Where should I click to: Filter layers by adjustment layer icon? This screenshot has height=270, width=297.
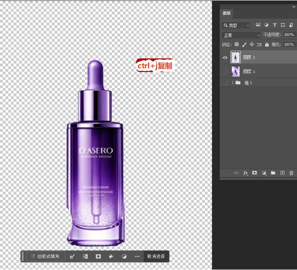(x=266, y=25)
